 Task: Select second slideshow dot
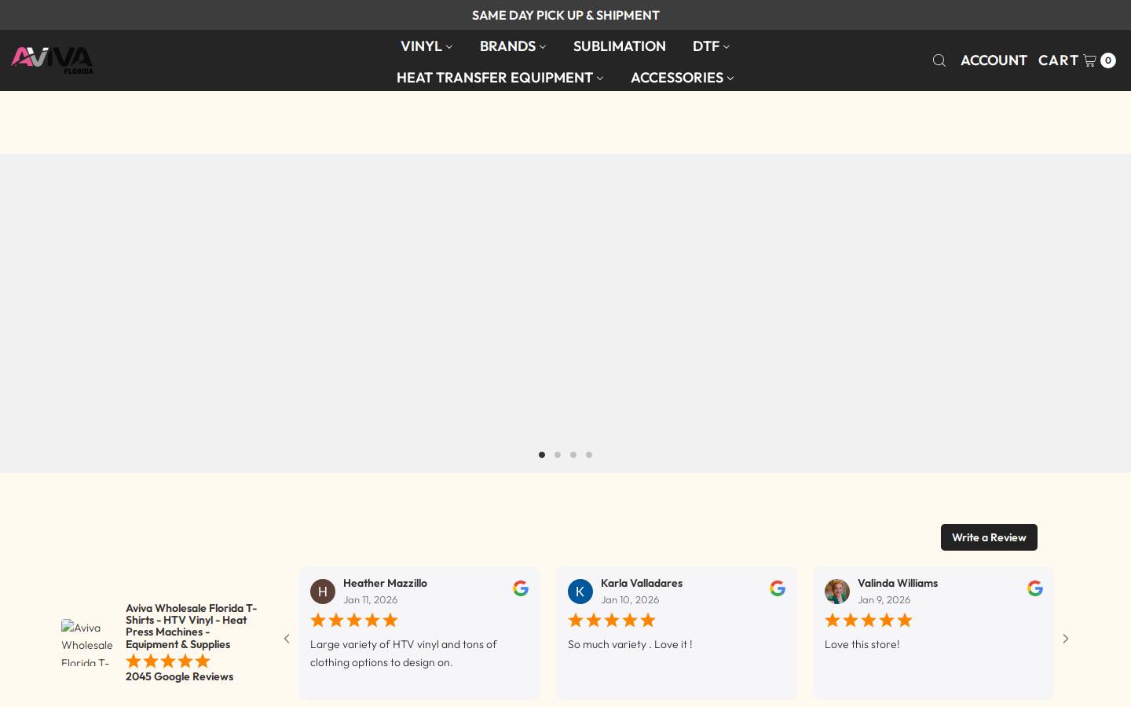click(558, 455)
